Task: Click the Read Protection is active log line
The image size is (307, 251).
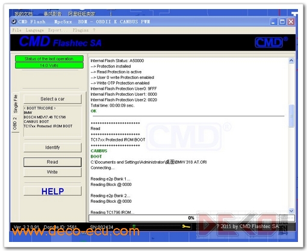Action: point(116,72)
